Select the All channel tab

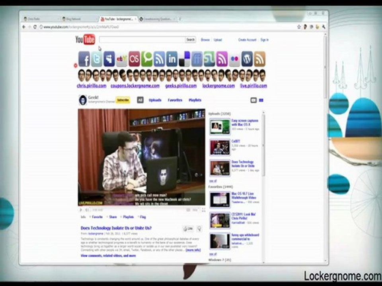point(140,100)
